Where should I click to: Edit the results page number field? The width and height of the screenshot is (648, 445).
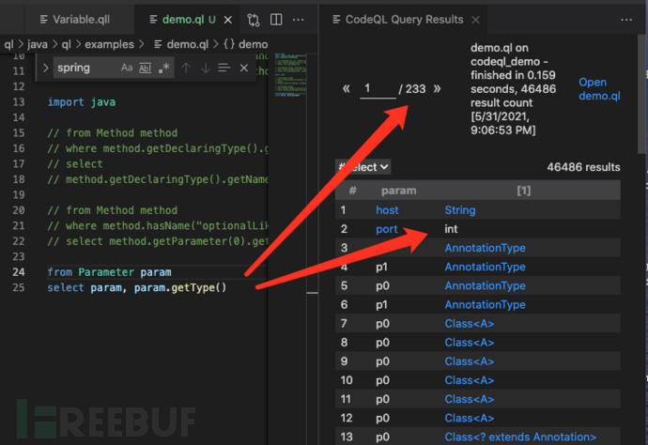coord(378,88)
